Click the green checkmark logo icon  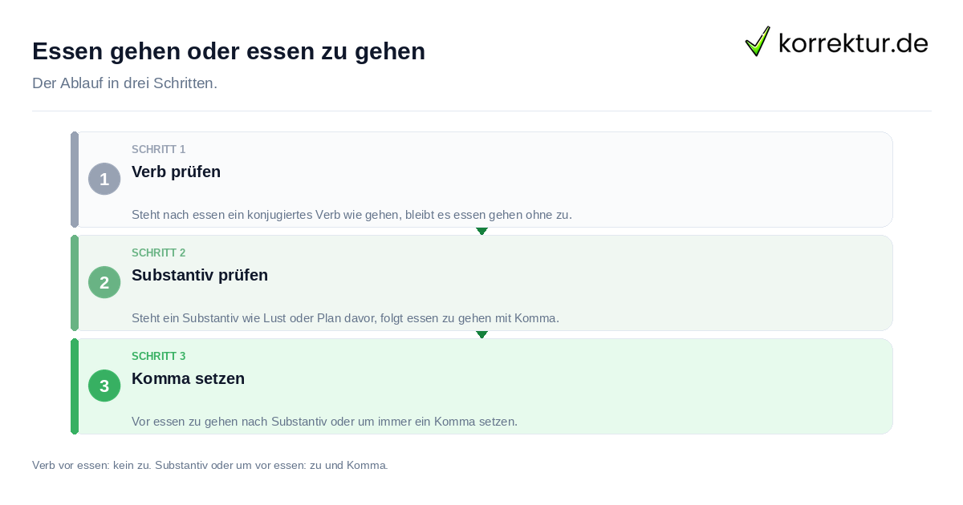pyautogui.click(x=758, y=41)
